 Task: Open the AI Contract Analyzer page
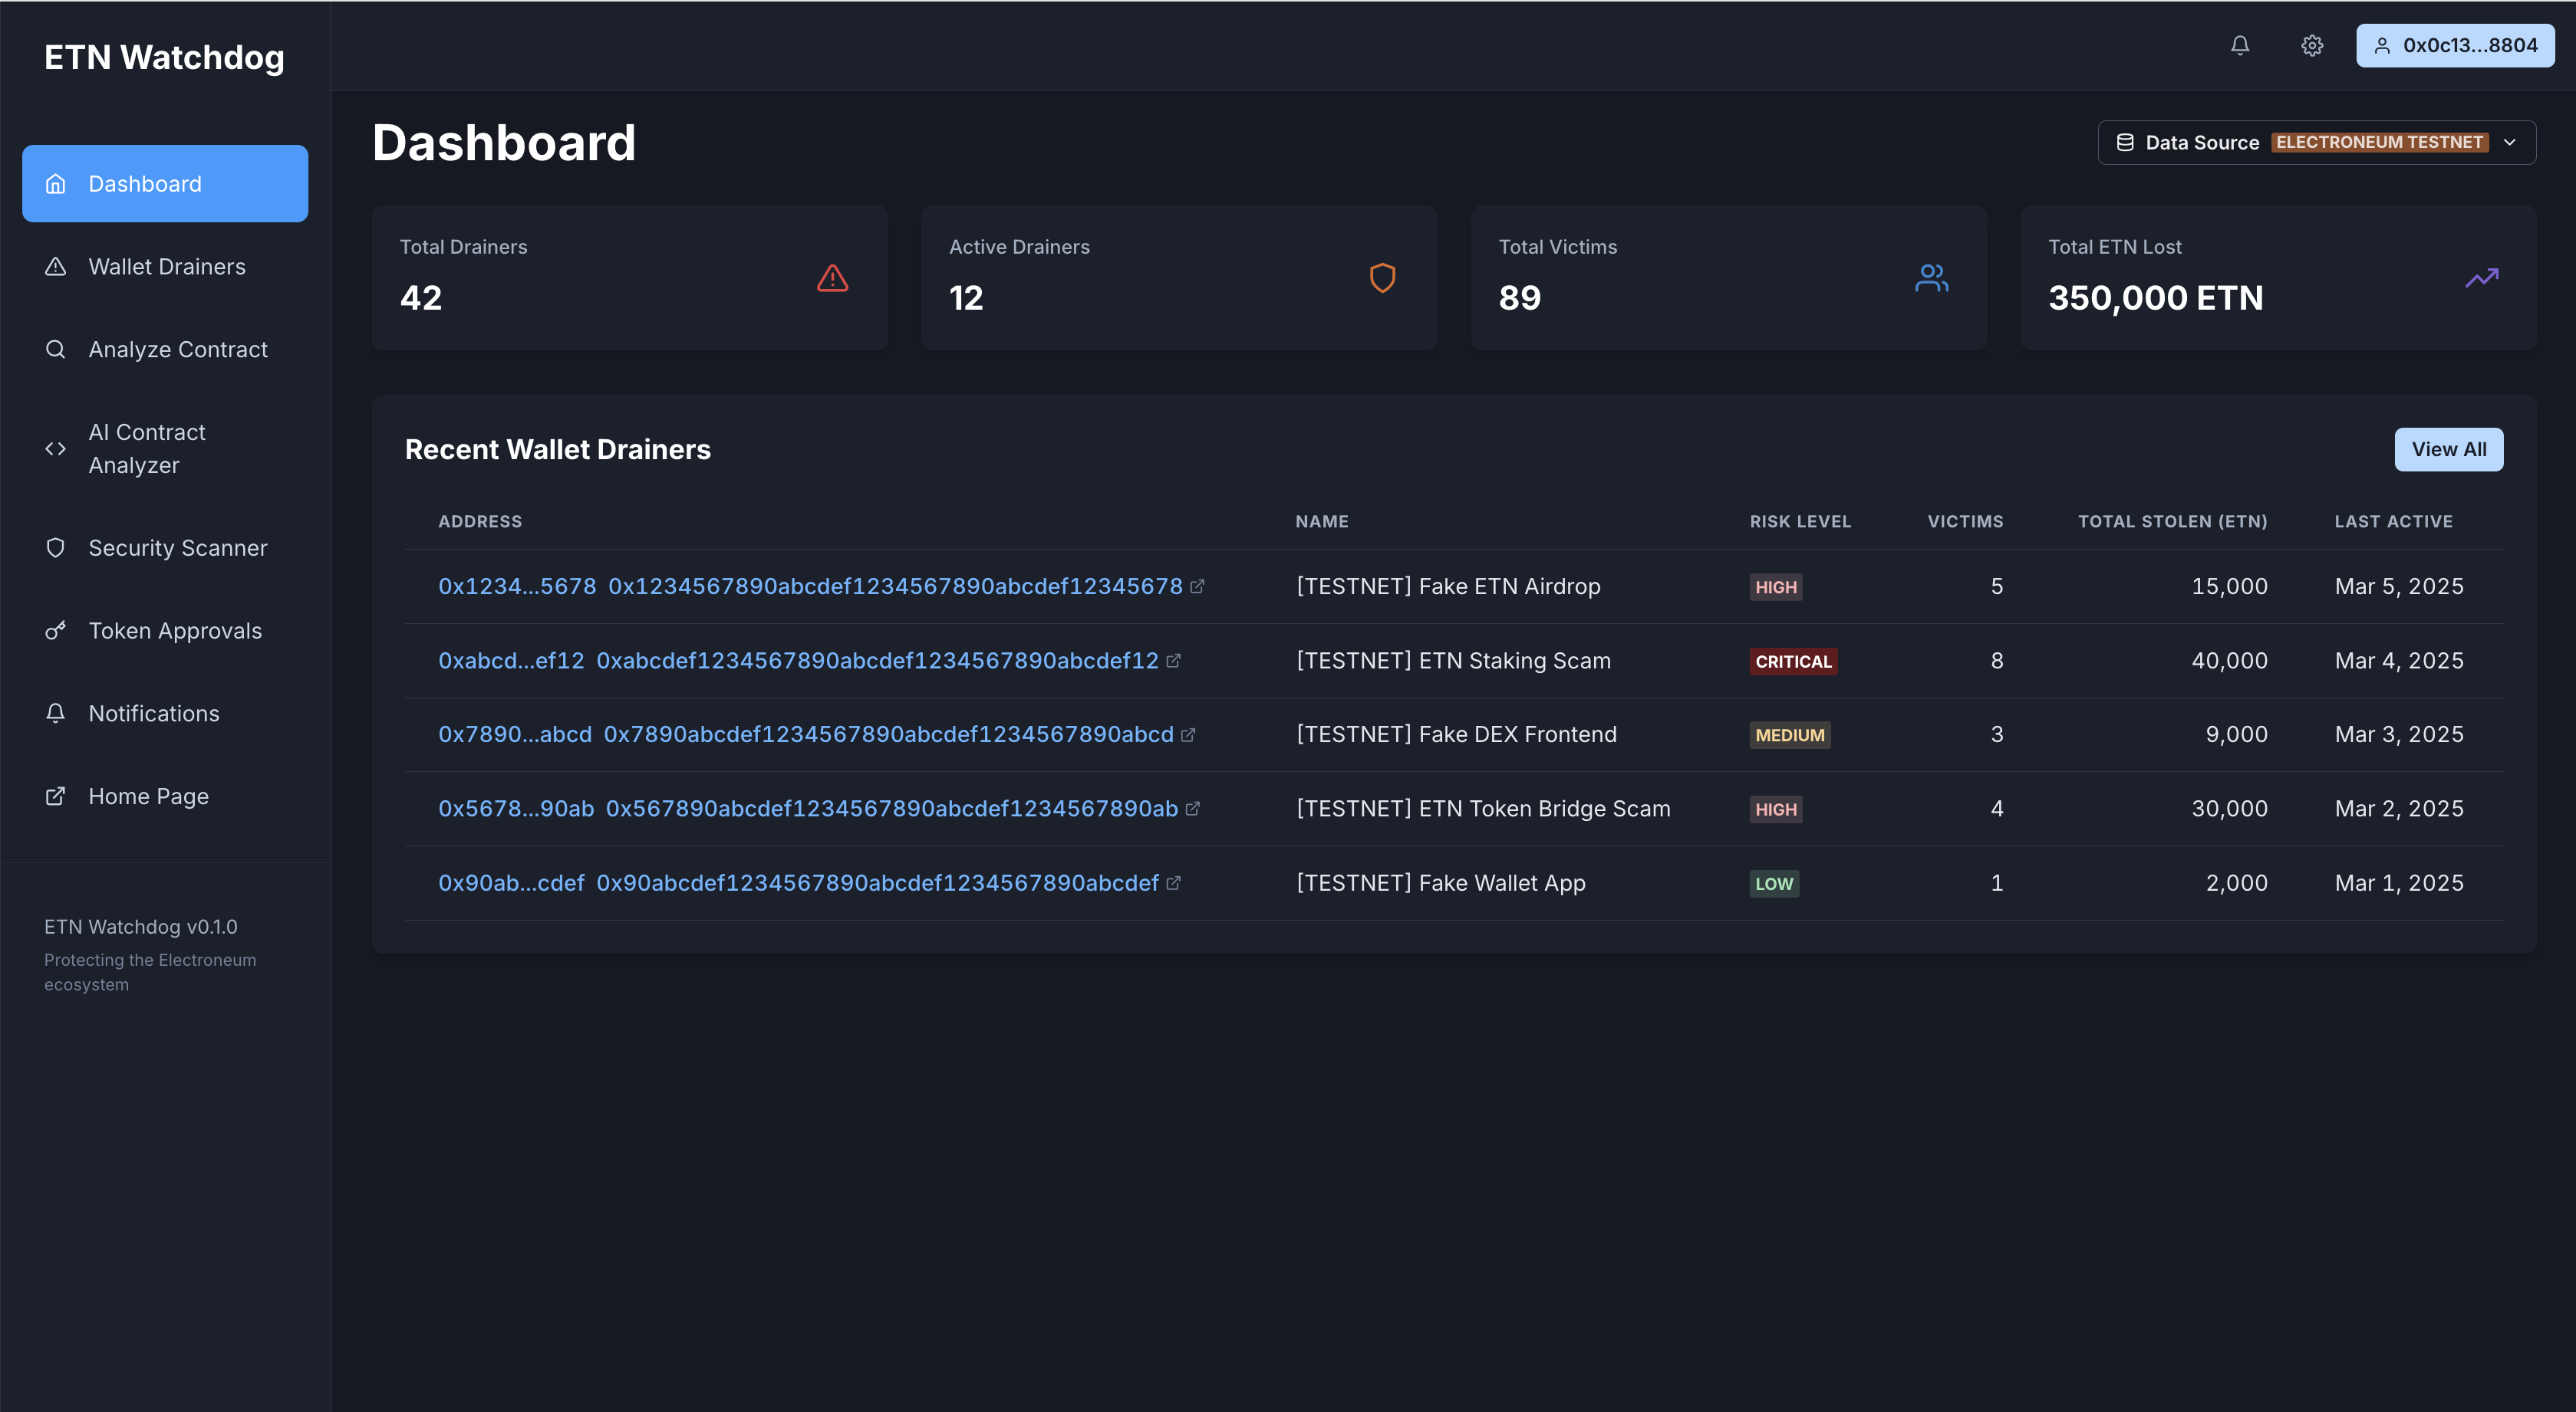pos(147,448)
